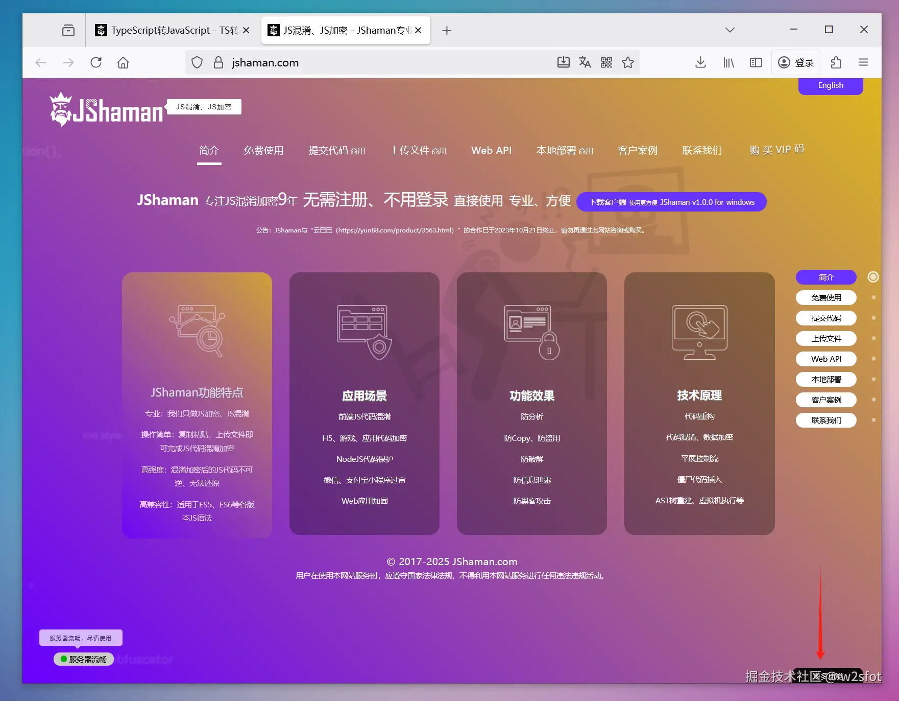Jump to 提交代码 in the side navigation
This screenshot has height=701, width=899.
point(826,318)
